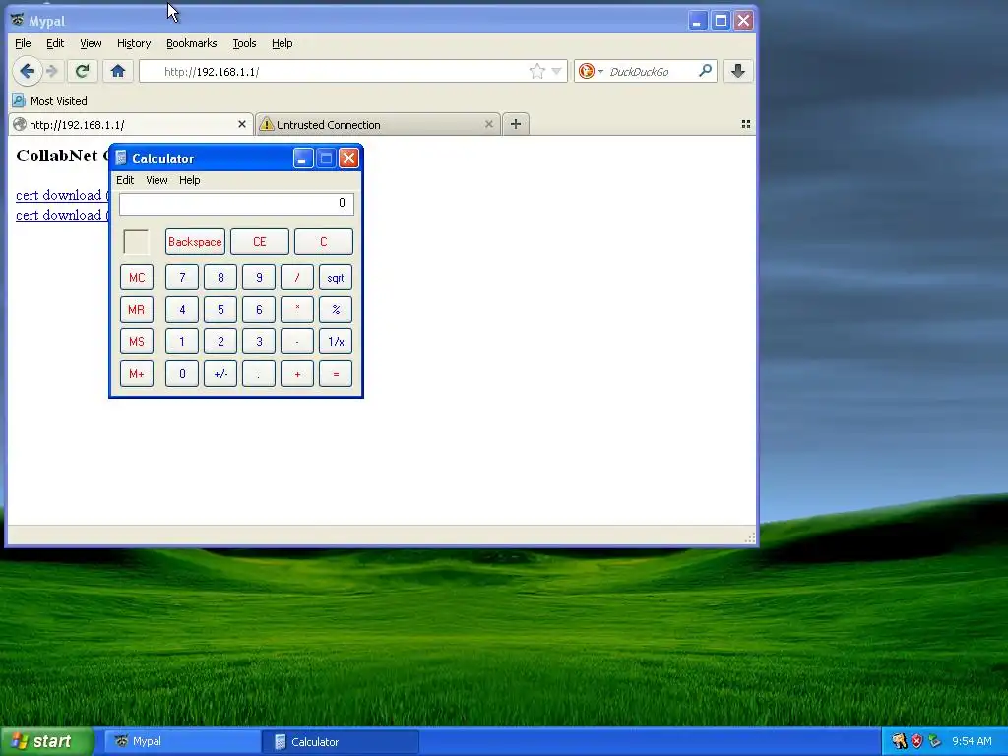Viewport: 1008px width, 756px height.
Task: Click the MS memory store button
Action: pyautogui.click(x=137, y=342)
